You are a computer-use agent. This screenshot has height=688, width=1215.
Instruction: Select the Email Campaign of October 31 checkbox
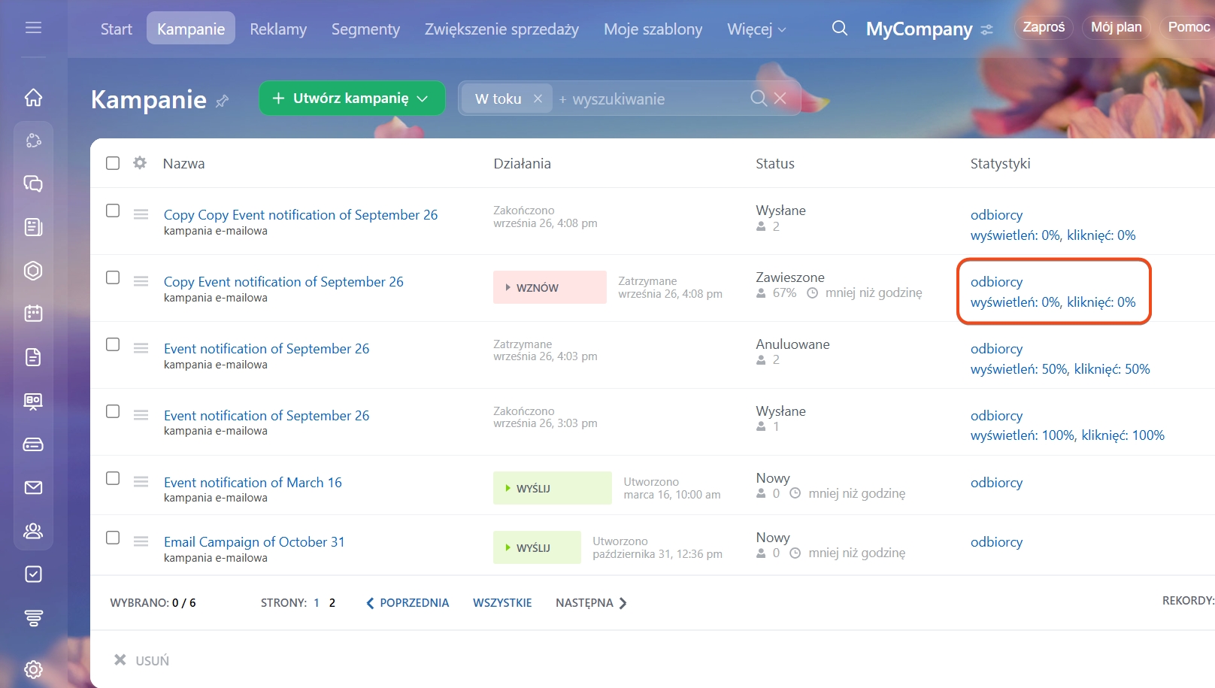point(113,538)
